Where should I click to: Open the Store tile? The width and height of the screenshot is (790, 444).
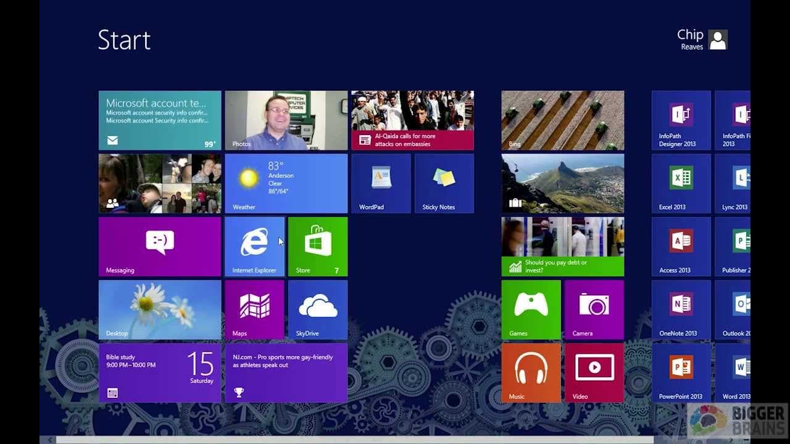point(318,247)
